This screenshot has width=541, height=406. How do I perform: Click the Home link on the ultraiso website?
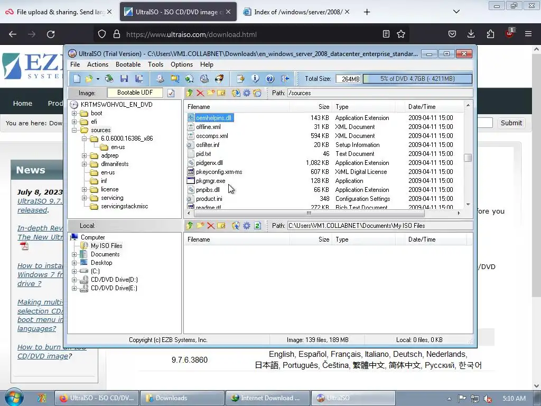pyautogui.click(x=22, y=103)
